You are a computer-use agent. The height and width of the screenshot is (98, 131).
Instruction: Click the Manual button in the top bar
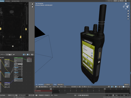[x=121, y=1]
